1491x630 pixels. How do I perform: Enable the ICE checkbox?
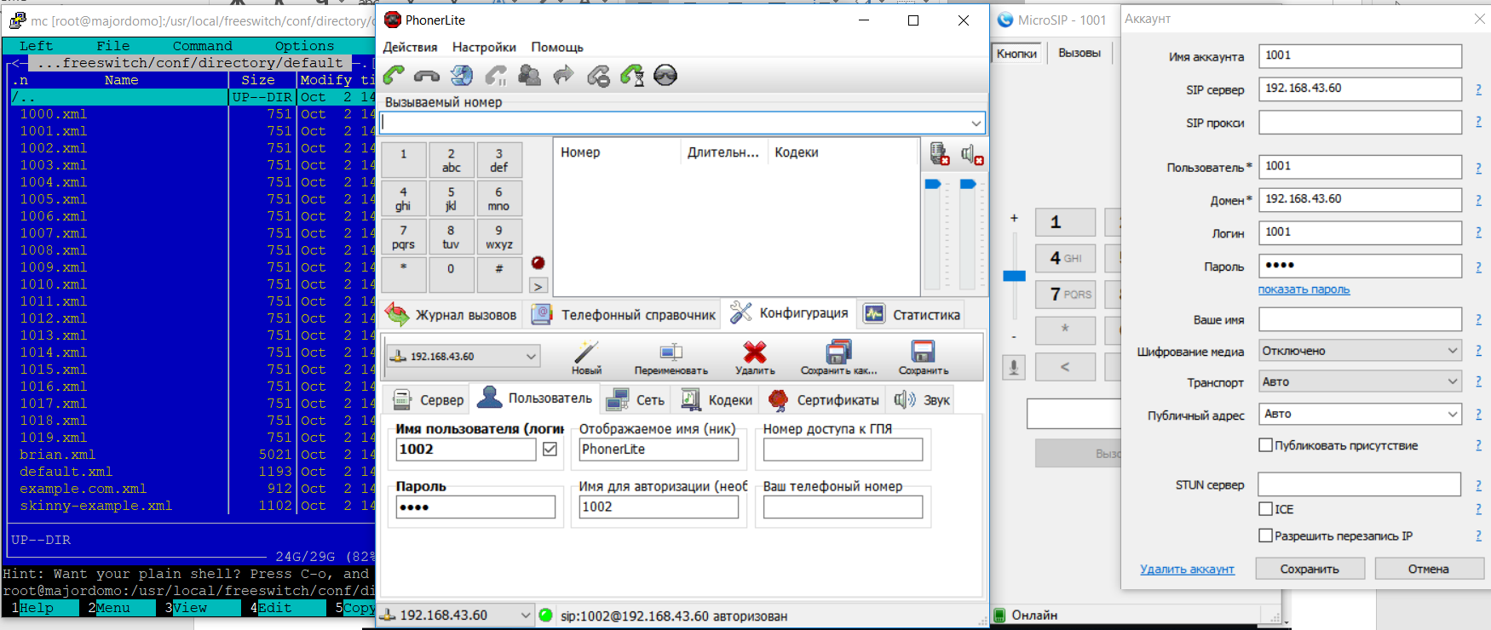pos(1266,509)
